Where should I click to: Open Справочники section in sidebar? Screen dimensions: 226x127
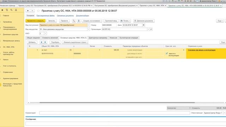pos(8,72)
